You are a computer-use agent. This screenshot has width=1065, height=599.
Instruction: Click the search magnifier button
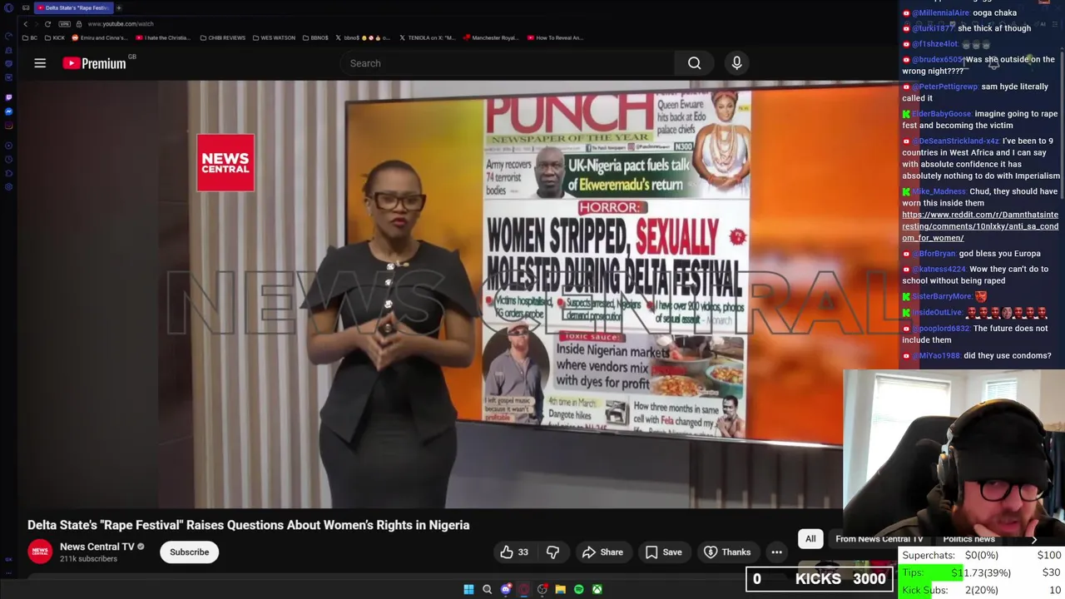(694, 63)
